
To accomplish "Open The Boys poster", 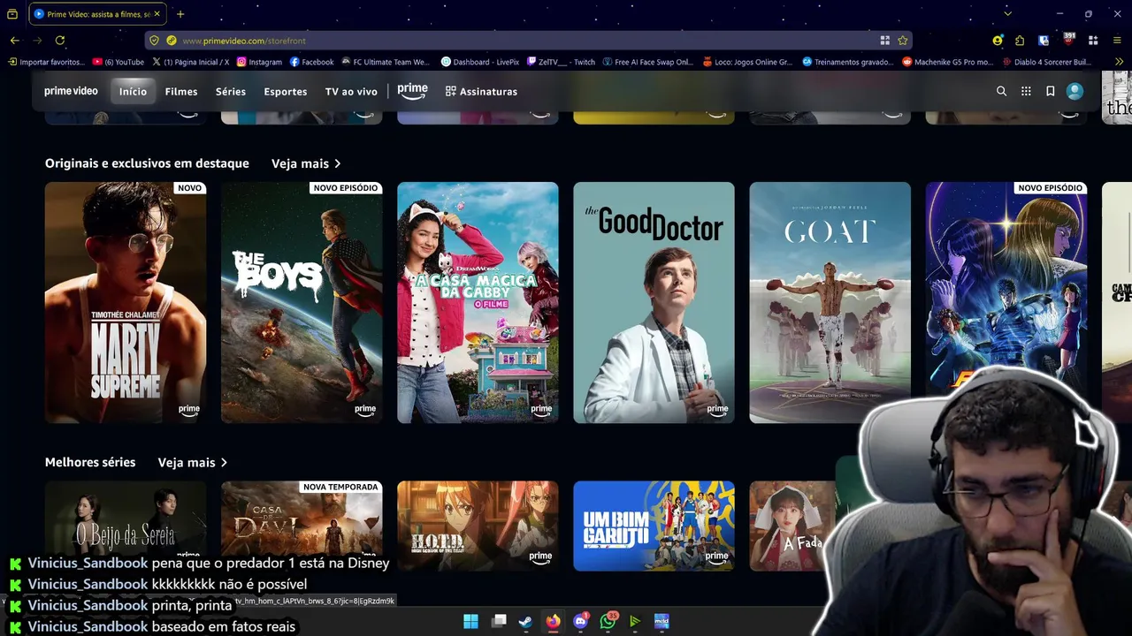I will click(302, 302).
